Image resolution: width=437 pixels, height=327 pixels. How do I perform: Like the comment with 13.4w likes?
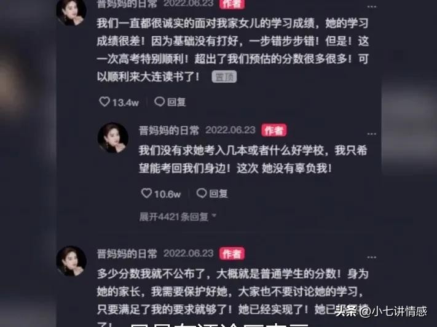(104, 102)
